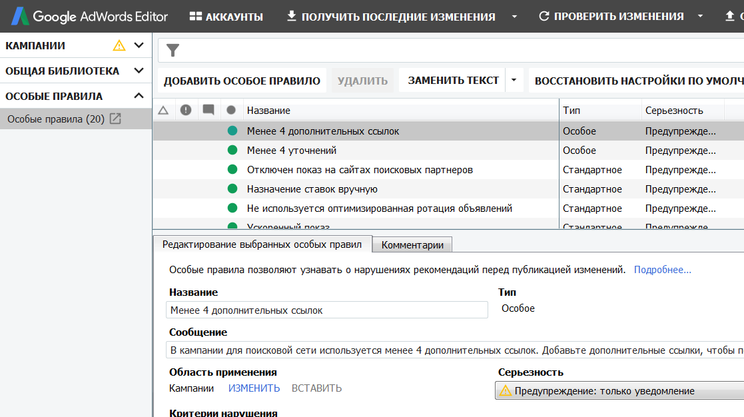Viewport: 744px width, 417px height.
Task: Click green status dot of Назначение ставок вручную
Action: (x=232, y=189)
